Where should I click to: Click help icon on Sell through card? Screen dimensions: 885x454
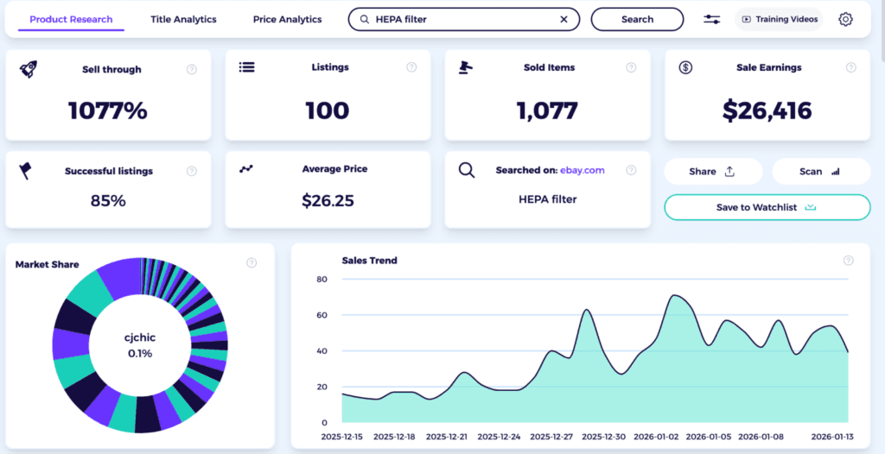click(x=192, y=69)
